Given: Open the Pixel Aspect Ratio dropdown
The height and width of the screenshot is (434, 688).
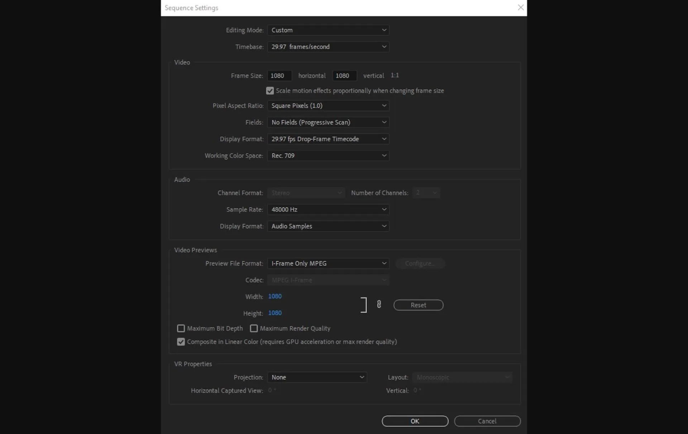Looking at the screenshot, I should (x=328, y=106).
